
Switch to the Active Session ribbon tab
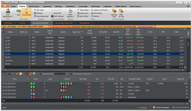click(34, 6)
